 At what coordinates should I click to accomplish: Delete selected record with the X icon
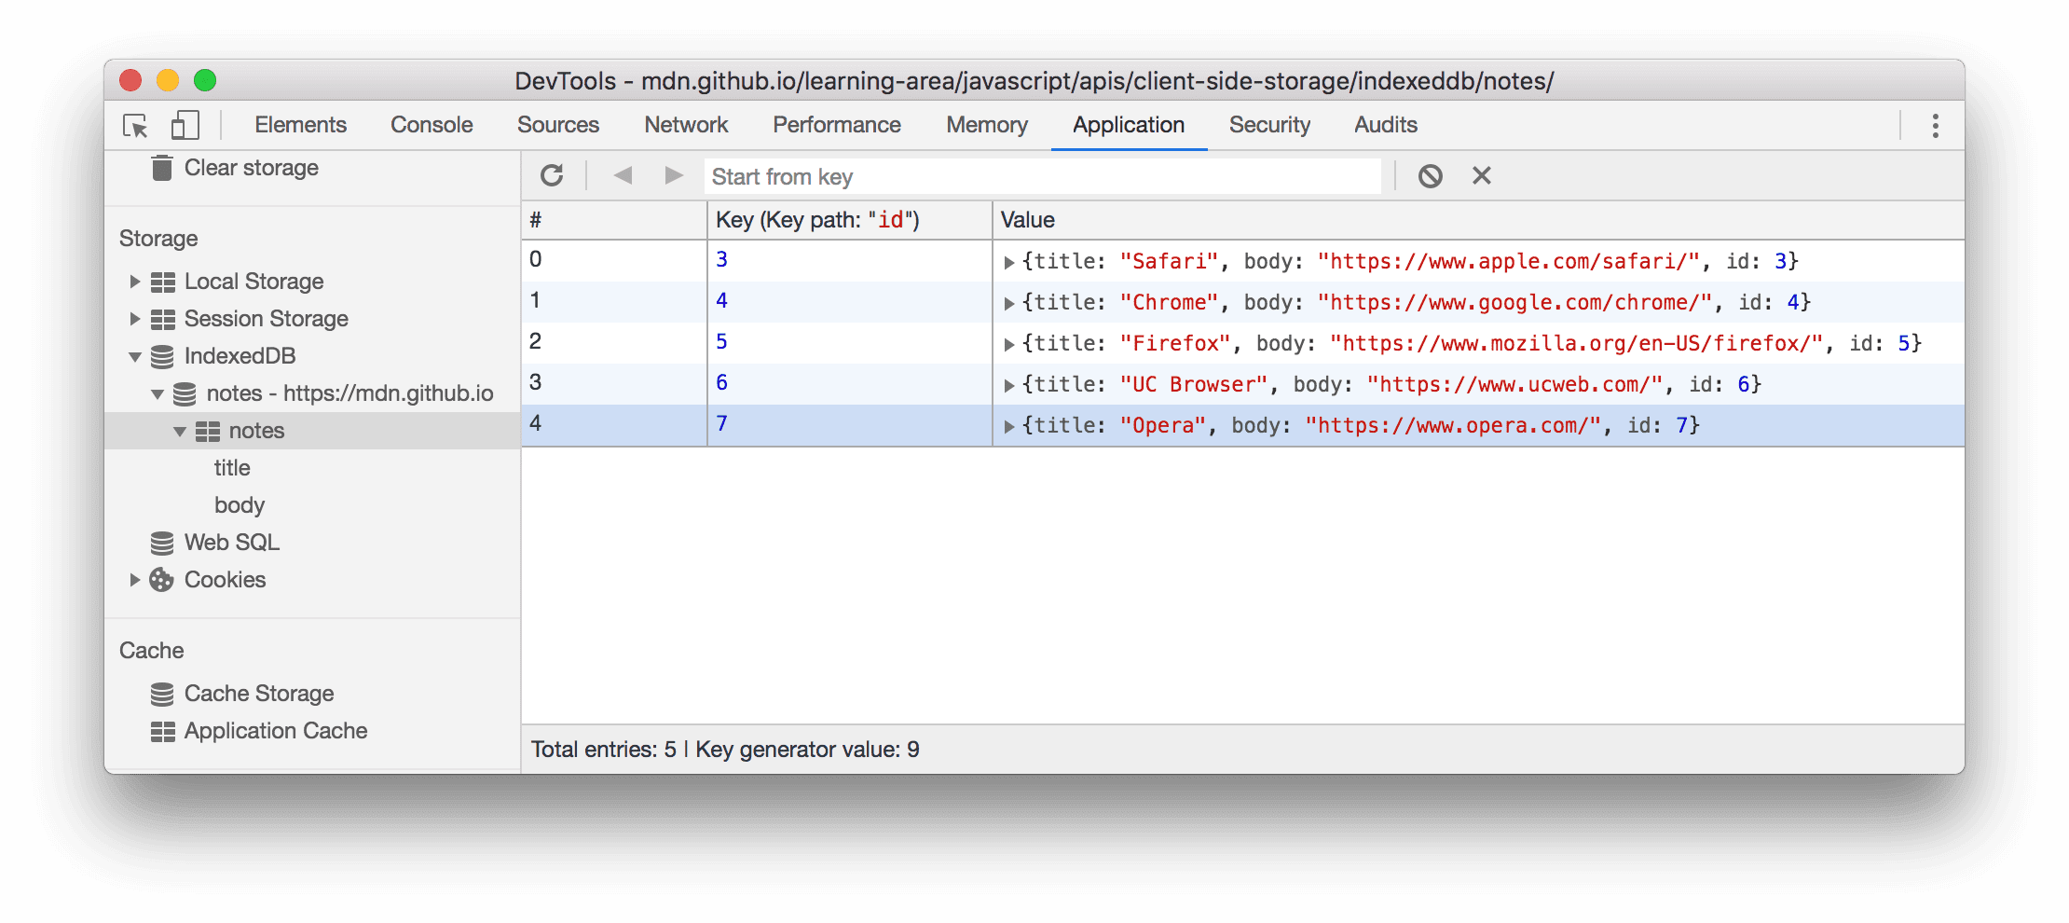point(1480,175)
